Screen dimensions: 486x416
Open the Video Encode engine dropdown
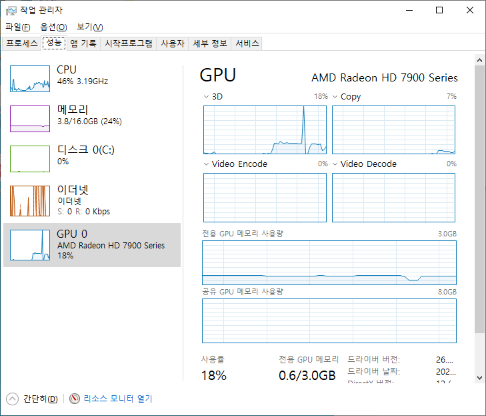[206, 164]
